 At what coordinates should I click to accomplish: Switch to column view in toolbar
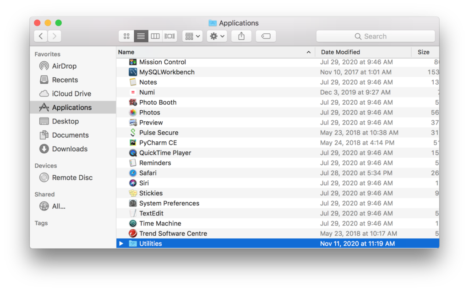155,36
